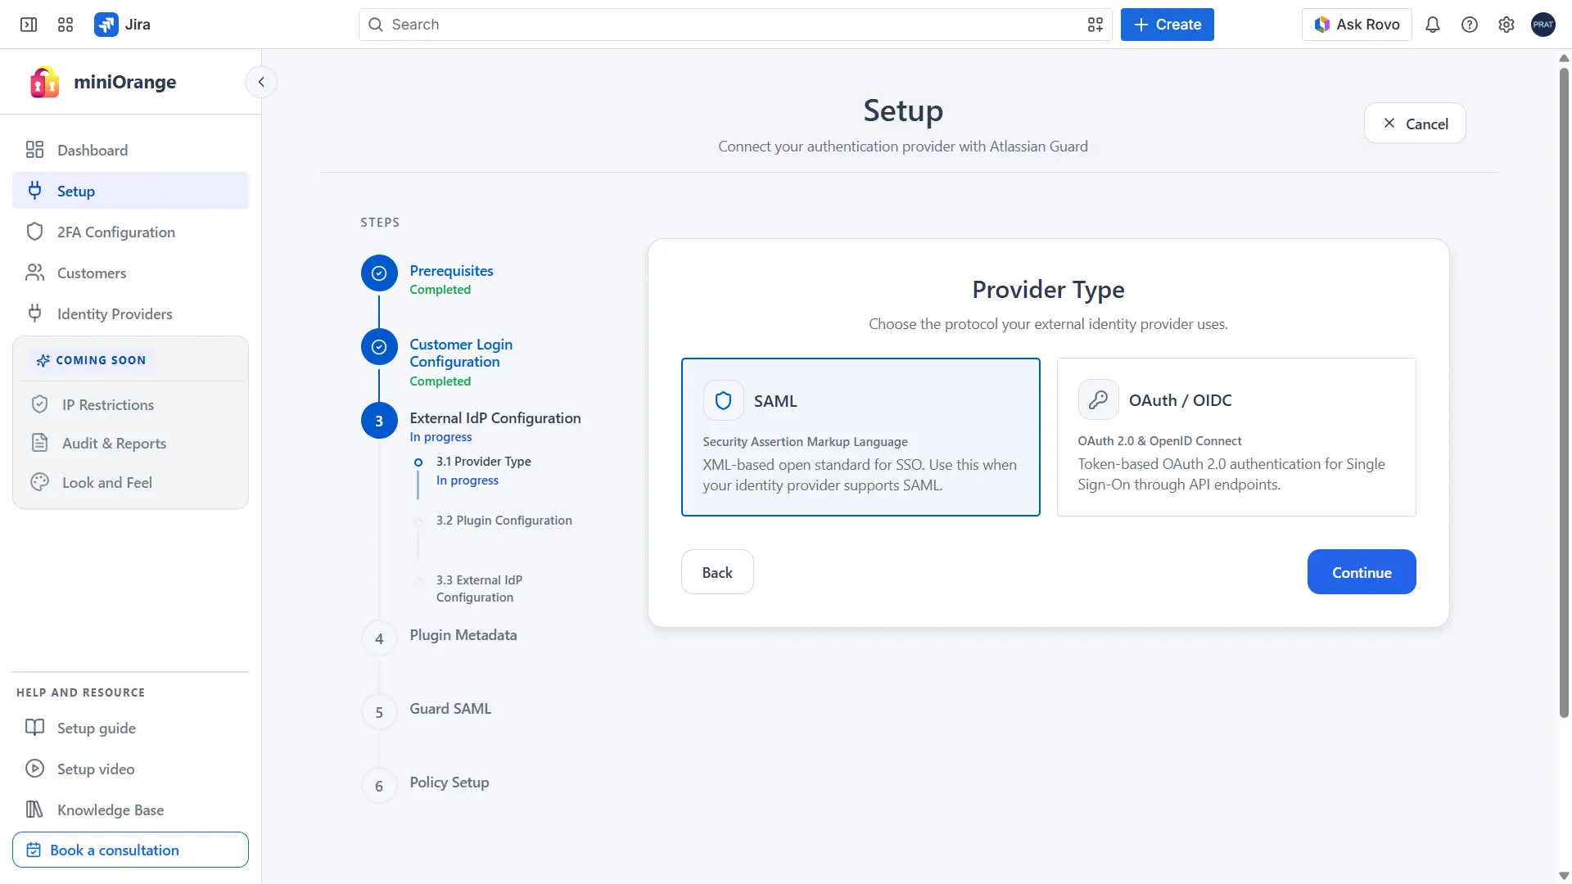
Task: Open Look and Feel item
Action: pyautogui.click(x=130, y=482)
